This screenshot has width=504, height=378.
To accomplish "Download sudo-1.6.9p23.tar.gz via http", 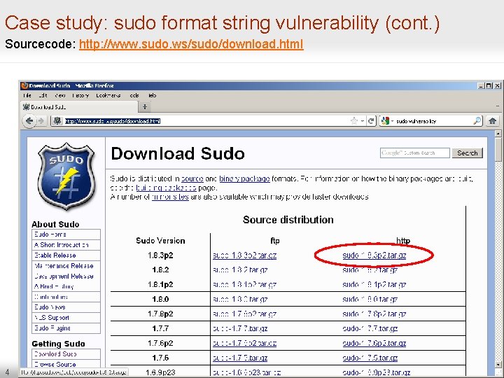I will 377,372.
